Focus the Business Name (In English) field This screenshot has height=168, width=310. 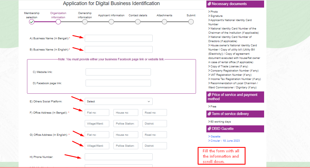tap(119, 49)
